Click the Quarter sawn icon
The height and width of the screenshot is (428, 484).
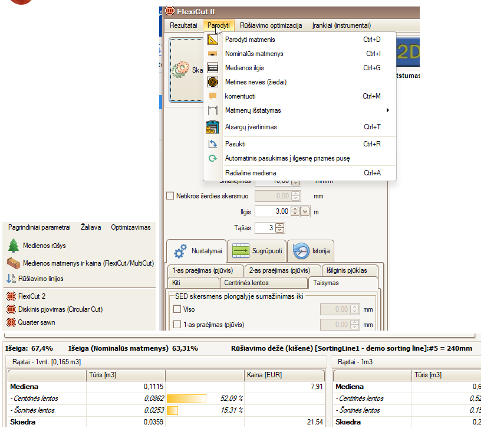point(11,322)
